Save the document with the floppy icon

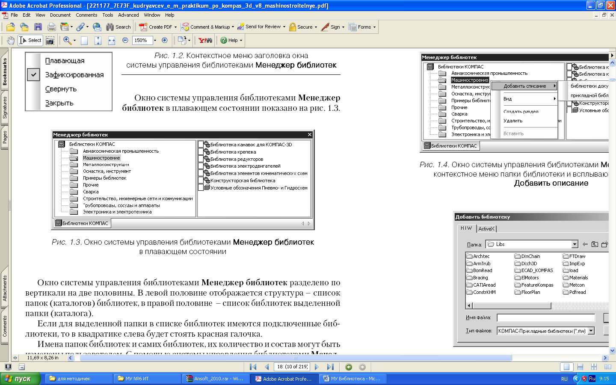point(38,27)
